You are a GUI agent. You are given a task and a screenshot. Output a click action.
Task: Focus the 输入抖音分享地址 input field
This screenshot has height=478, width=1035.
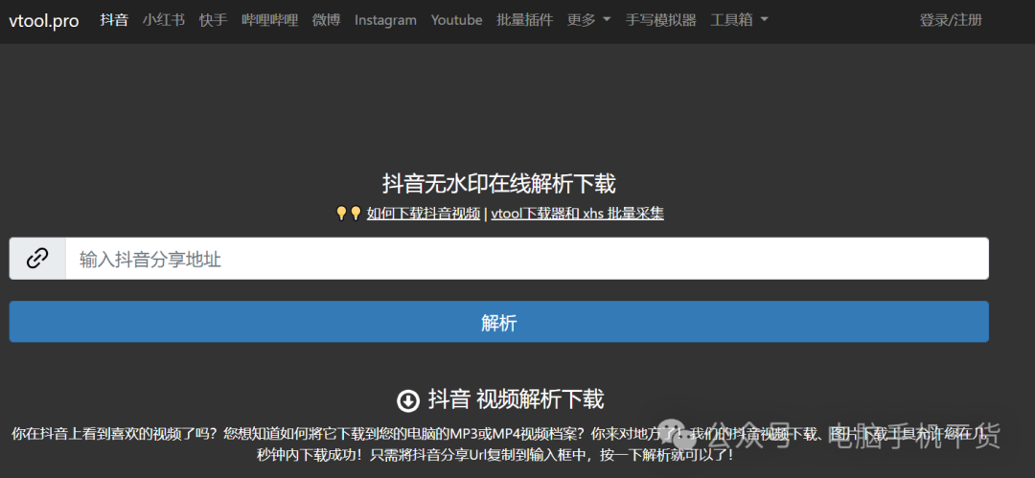527,259
